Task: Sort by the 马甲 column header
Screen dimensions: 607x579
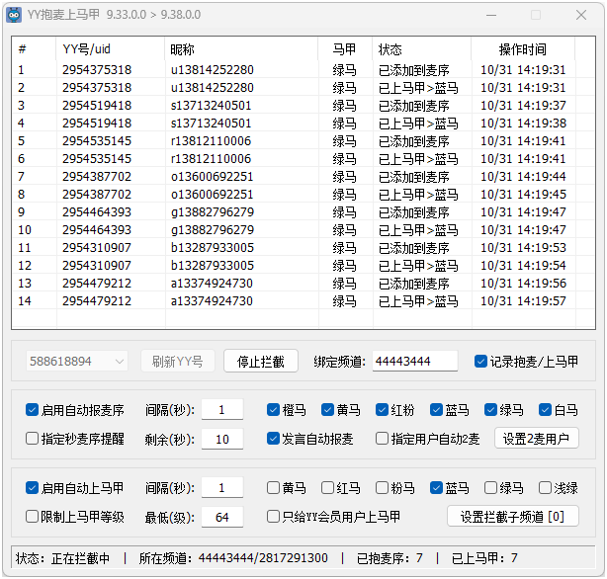Action: coord(345,49)
